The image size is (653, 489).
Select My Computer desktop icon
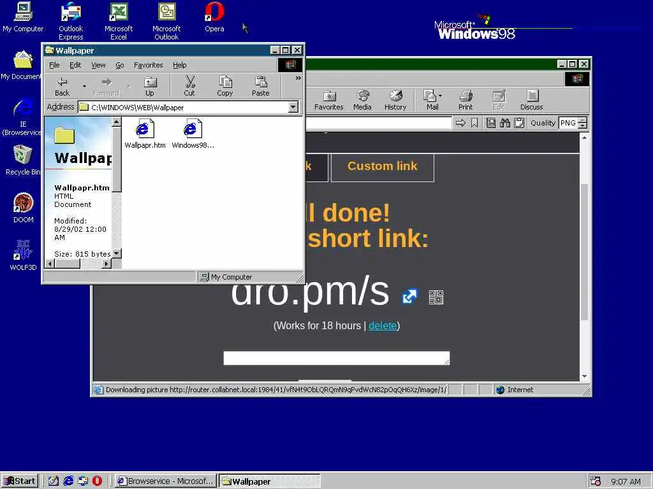tap(23, 17)
